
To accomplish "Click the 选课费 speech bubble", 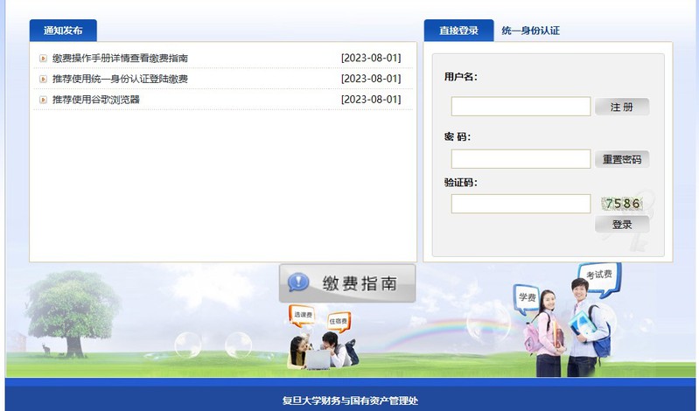I will (x=303, y=313).
